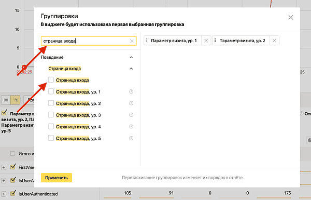Open help icon for 'Страница входа, ур. 1'

coord(131,91)
